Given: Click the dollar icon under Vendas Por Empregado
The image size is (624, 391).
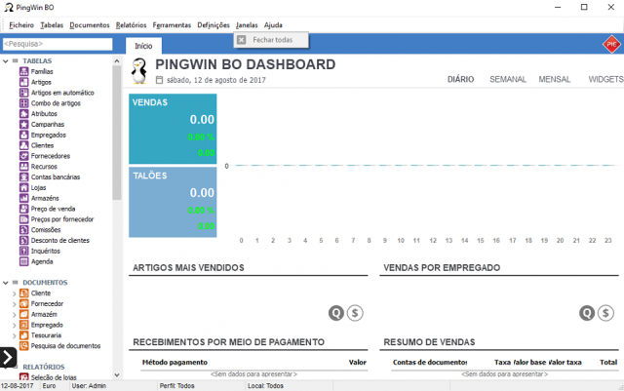Looking at the screenshot, I should pyautogui.click(x=606, y=313).
